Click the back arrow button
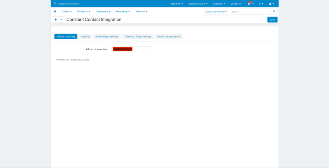The width and height of the screenshot is (329, 168). coord(56,20)
